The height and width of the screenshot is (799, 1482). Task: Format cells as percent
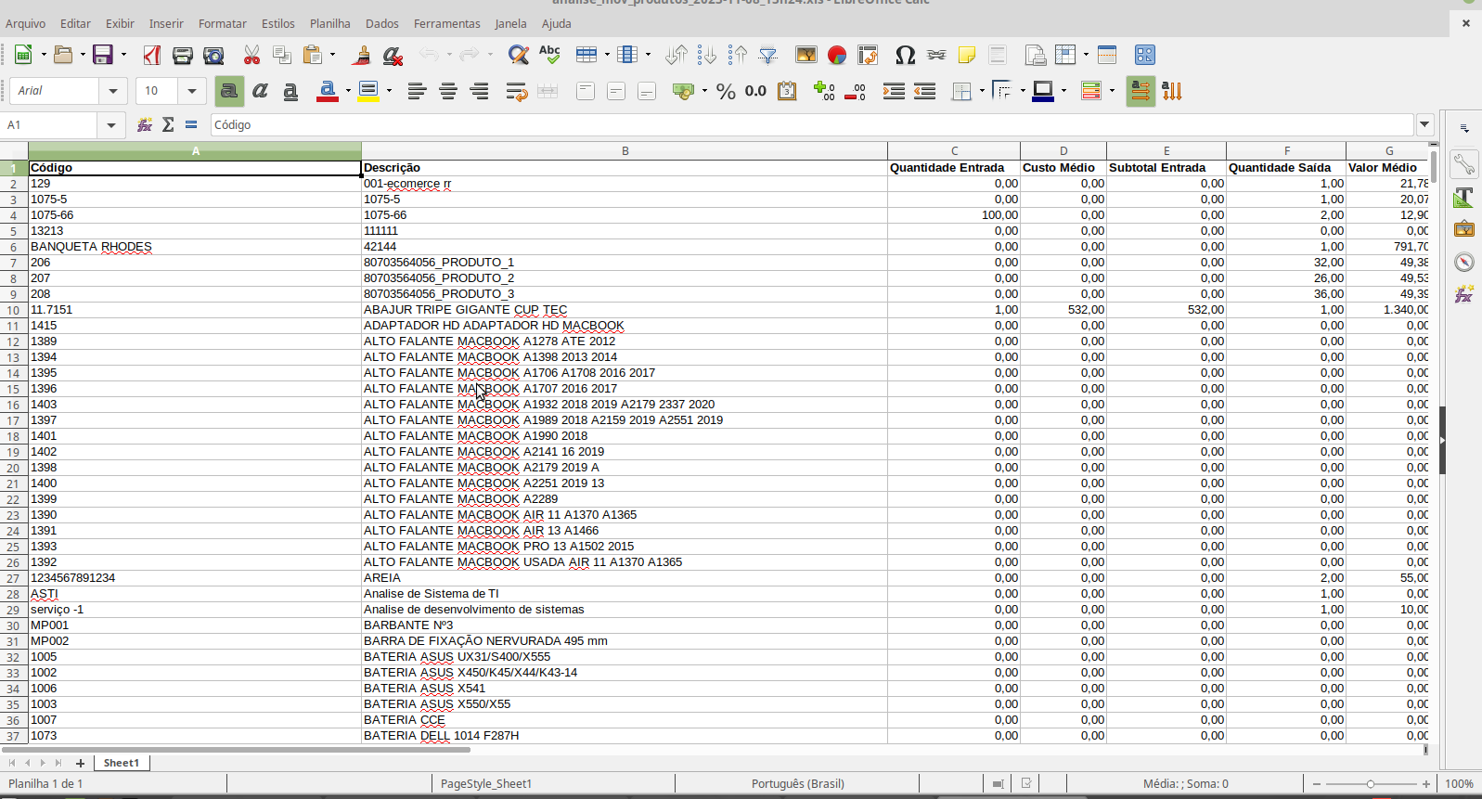pos(726,91)
